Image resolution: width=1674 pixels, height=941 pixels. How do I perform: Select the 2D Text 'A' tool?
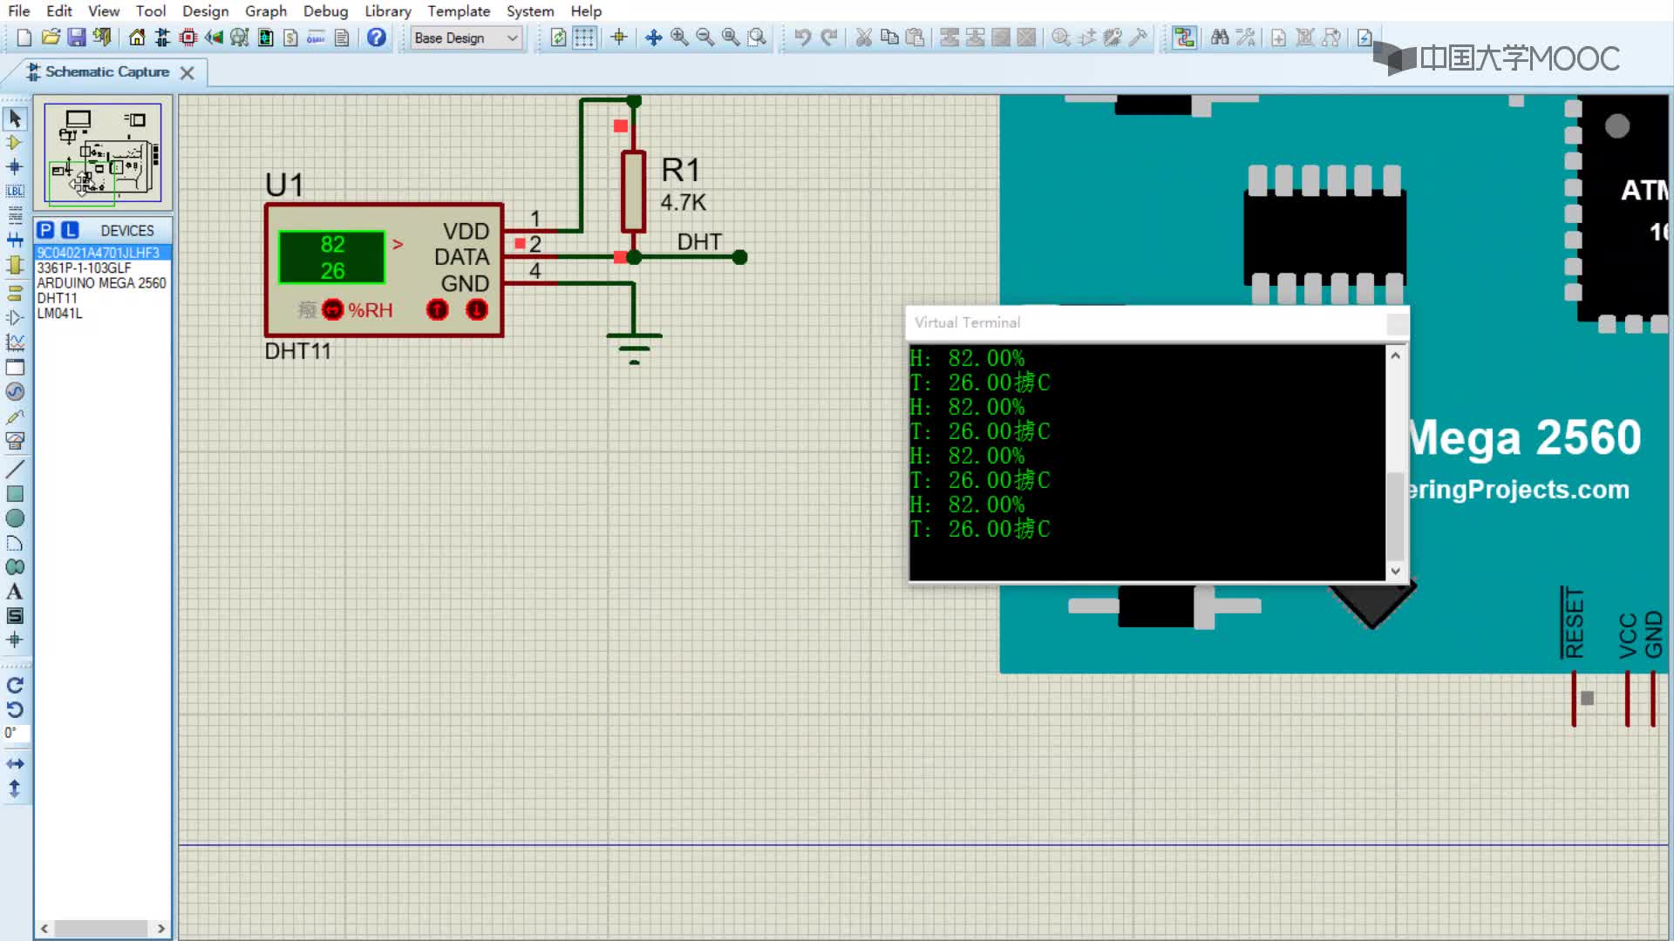pos(15,592)
